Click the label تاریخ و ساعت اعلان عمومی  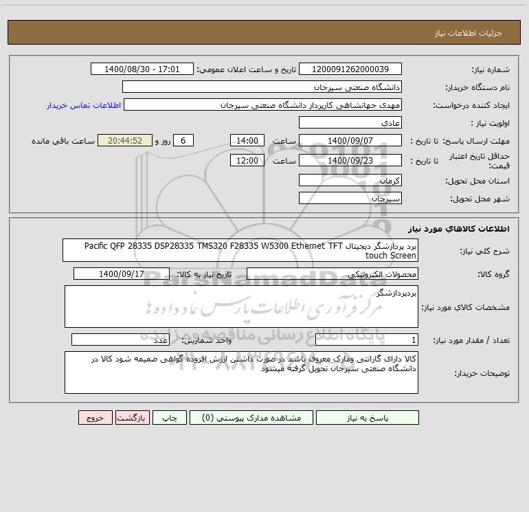click(246, 70)
